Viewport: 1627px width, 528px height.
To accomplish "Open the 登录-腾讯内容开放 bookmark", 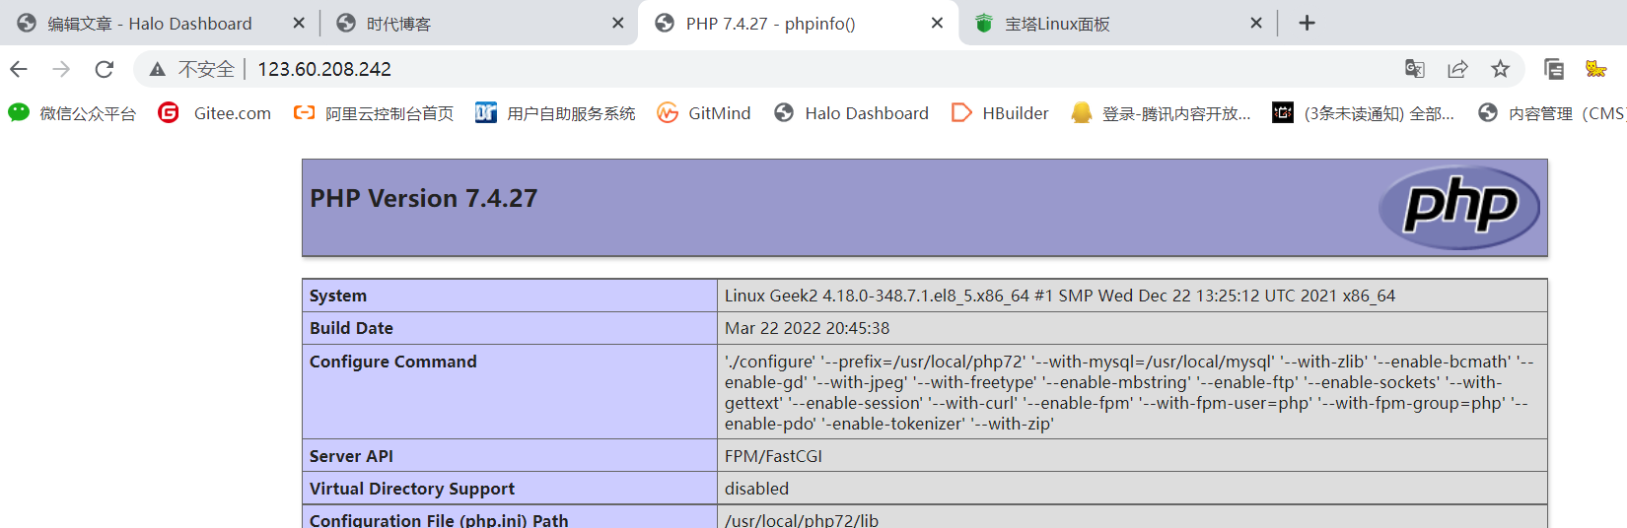I will click(1161, 113).
